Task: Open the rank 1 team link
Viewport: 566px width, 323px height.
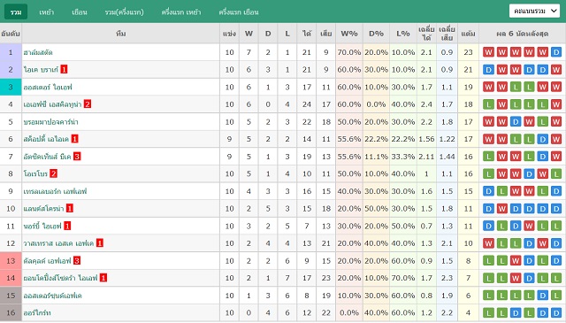Action: pyautogui.click(x=38, y=52)
